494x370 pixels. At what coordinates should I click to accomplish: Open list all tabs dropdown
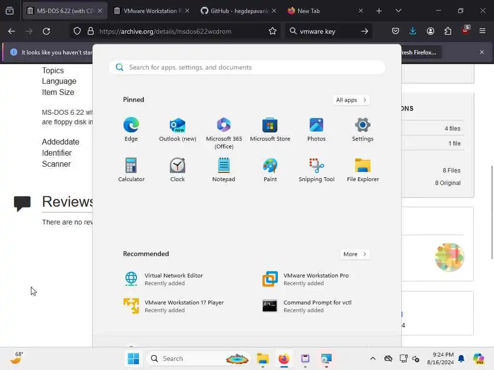[398, 11]
